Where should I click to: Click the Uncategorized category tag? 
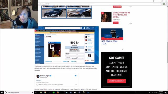click(x=117, y=7)
